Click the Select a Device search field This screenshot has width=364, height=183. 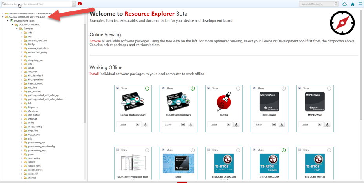coord(37,4)
